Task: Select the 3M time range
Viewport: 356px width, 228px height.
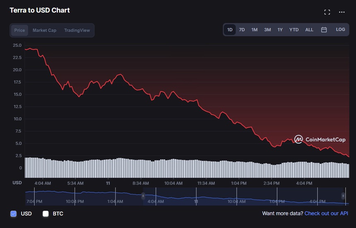Action: coord(267,30)
